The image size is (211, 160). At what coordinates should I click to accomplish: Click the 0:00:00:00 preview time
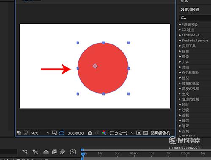(76, 133)
